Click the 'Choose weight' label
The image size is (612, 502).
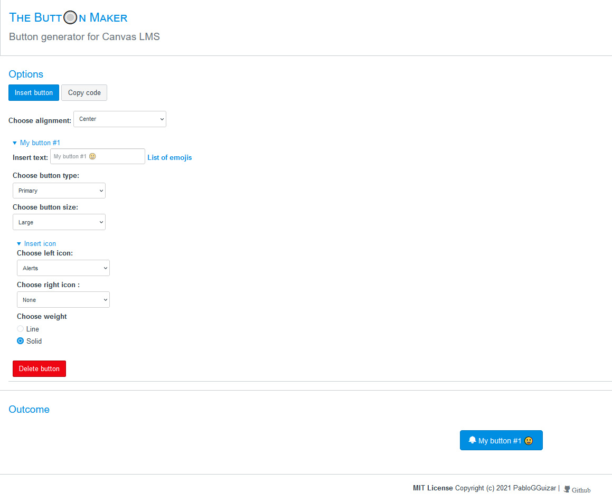(x=42, y=317)
